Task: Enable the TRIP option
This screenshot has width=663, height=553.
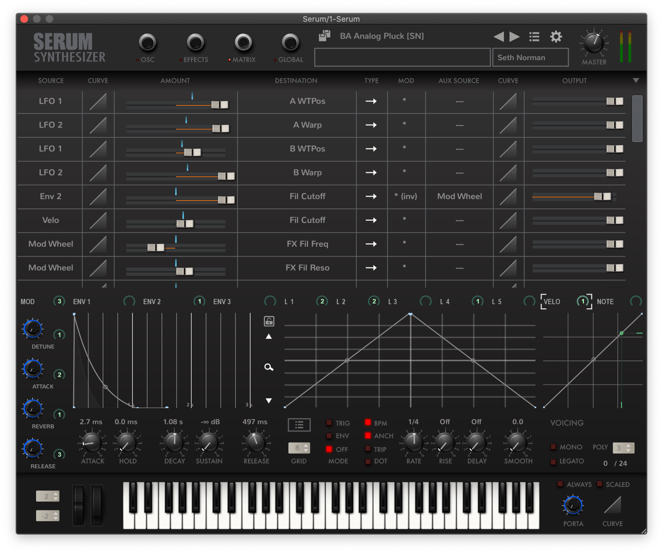Action: coord(368,449)
